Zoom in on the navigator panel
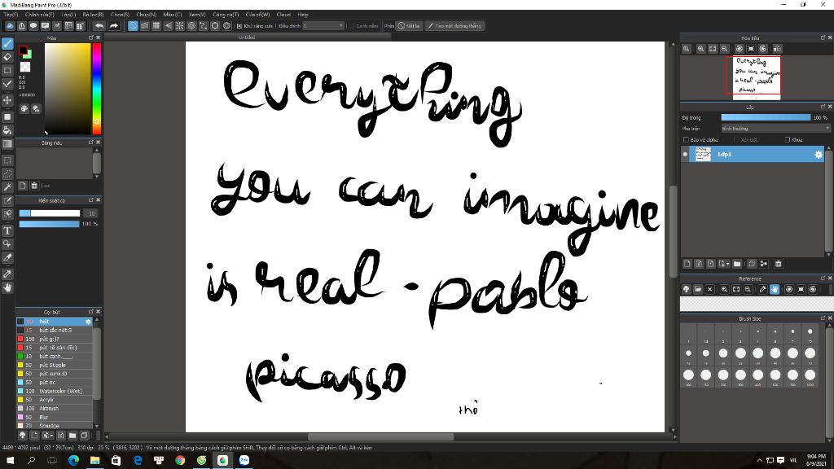834x469 pixels. click(701, 49)
